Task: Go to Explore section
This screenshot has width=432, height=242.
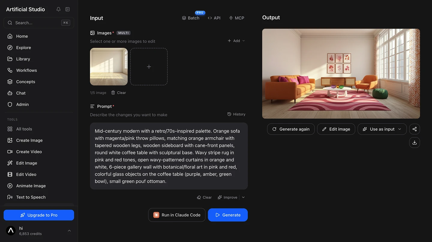Action: [x=39, y=48]
